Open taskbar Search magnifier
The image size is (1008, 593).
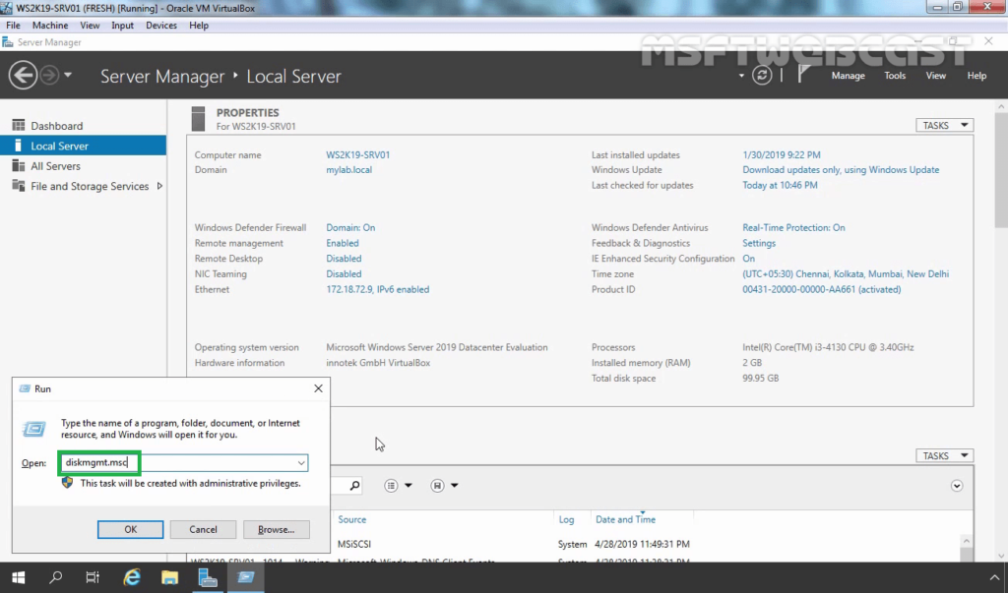coord(55,577)
